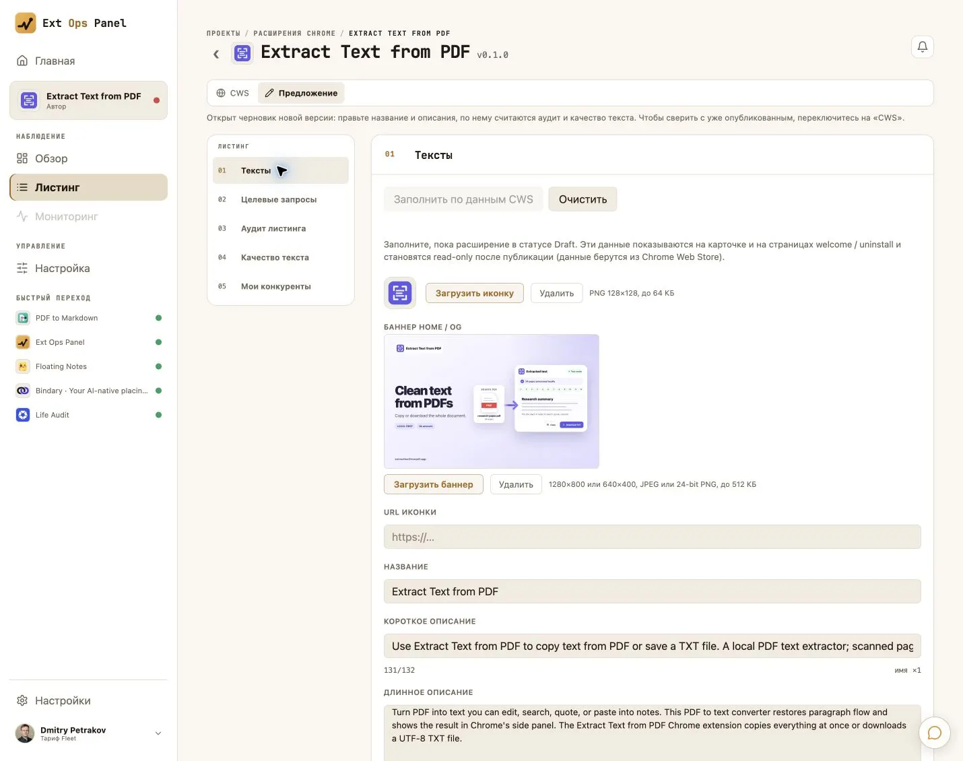Click the Dmitry Petrakov avatar photo
Image resolution: width=963 pixels, height=761 pixels.
(25, 733)
